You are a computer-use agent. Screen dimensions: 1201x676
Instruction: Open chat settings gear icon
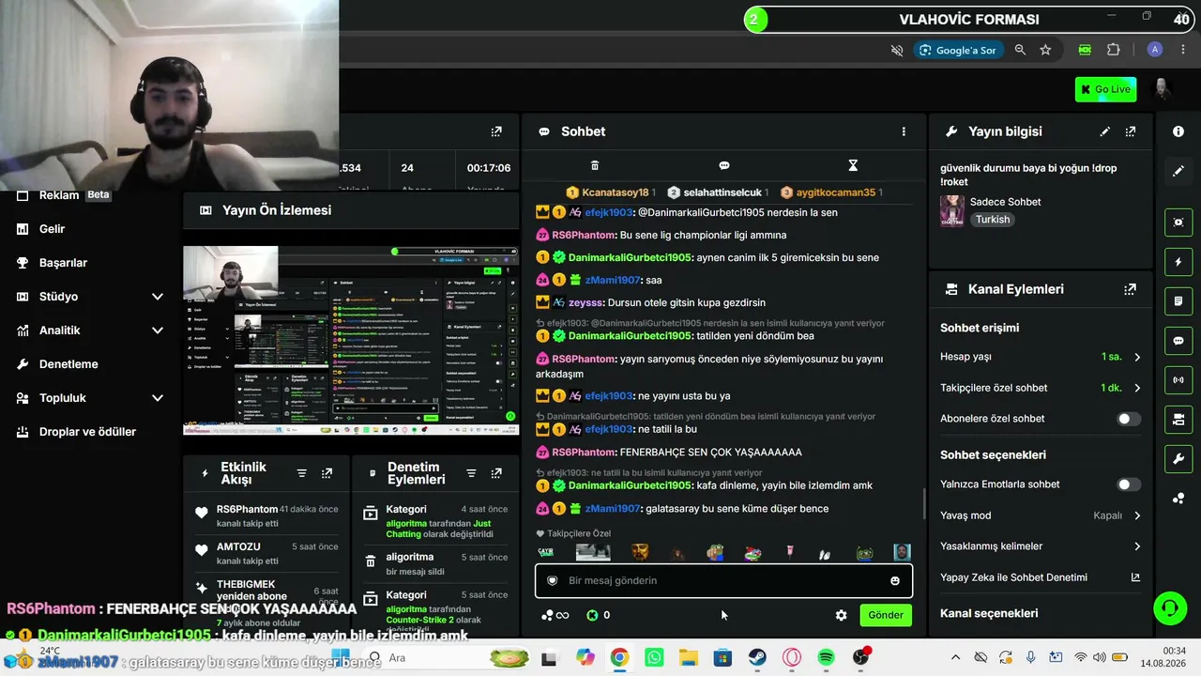[x=841, y=616]
